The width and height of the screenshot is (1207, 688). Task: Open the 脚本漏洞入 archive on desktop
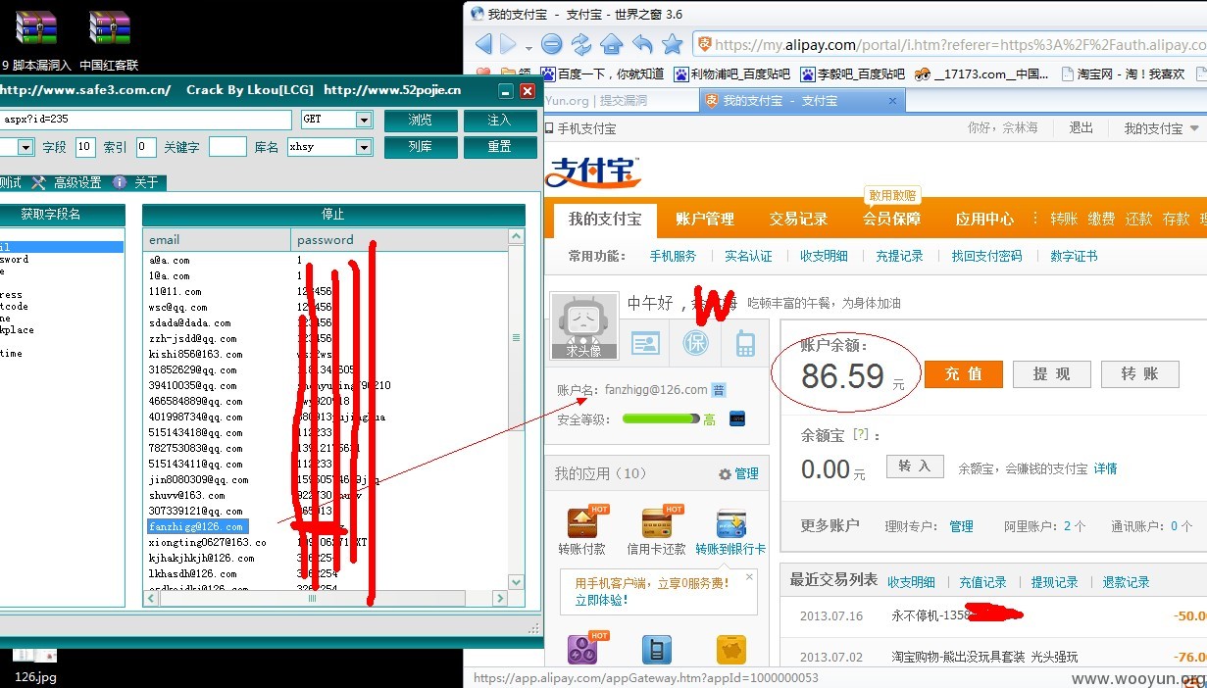coord(36,40)
